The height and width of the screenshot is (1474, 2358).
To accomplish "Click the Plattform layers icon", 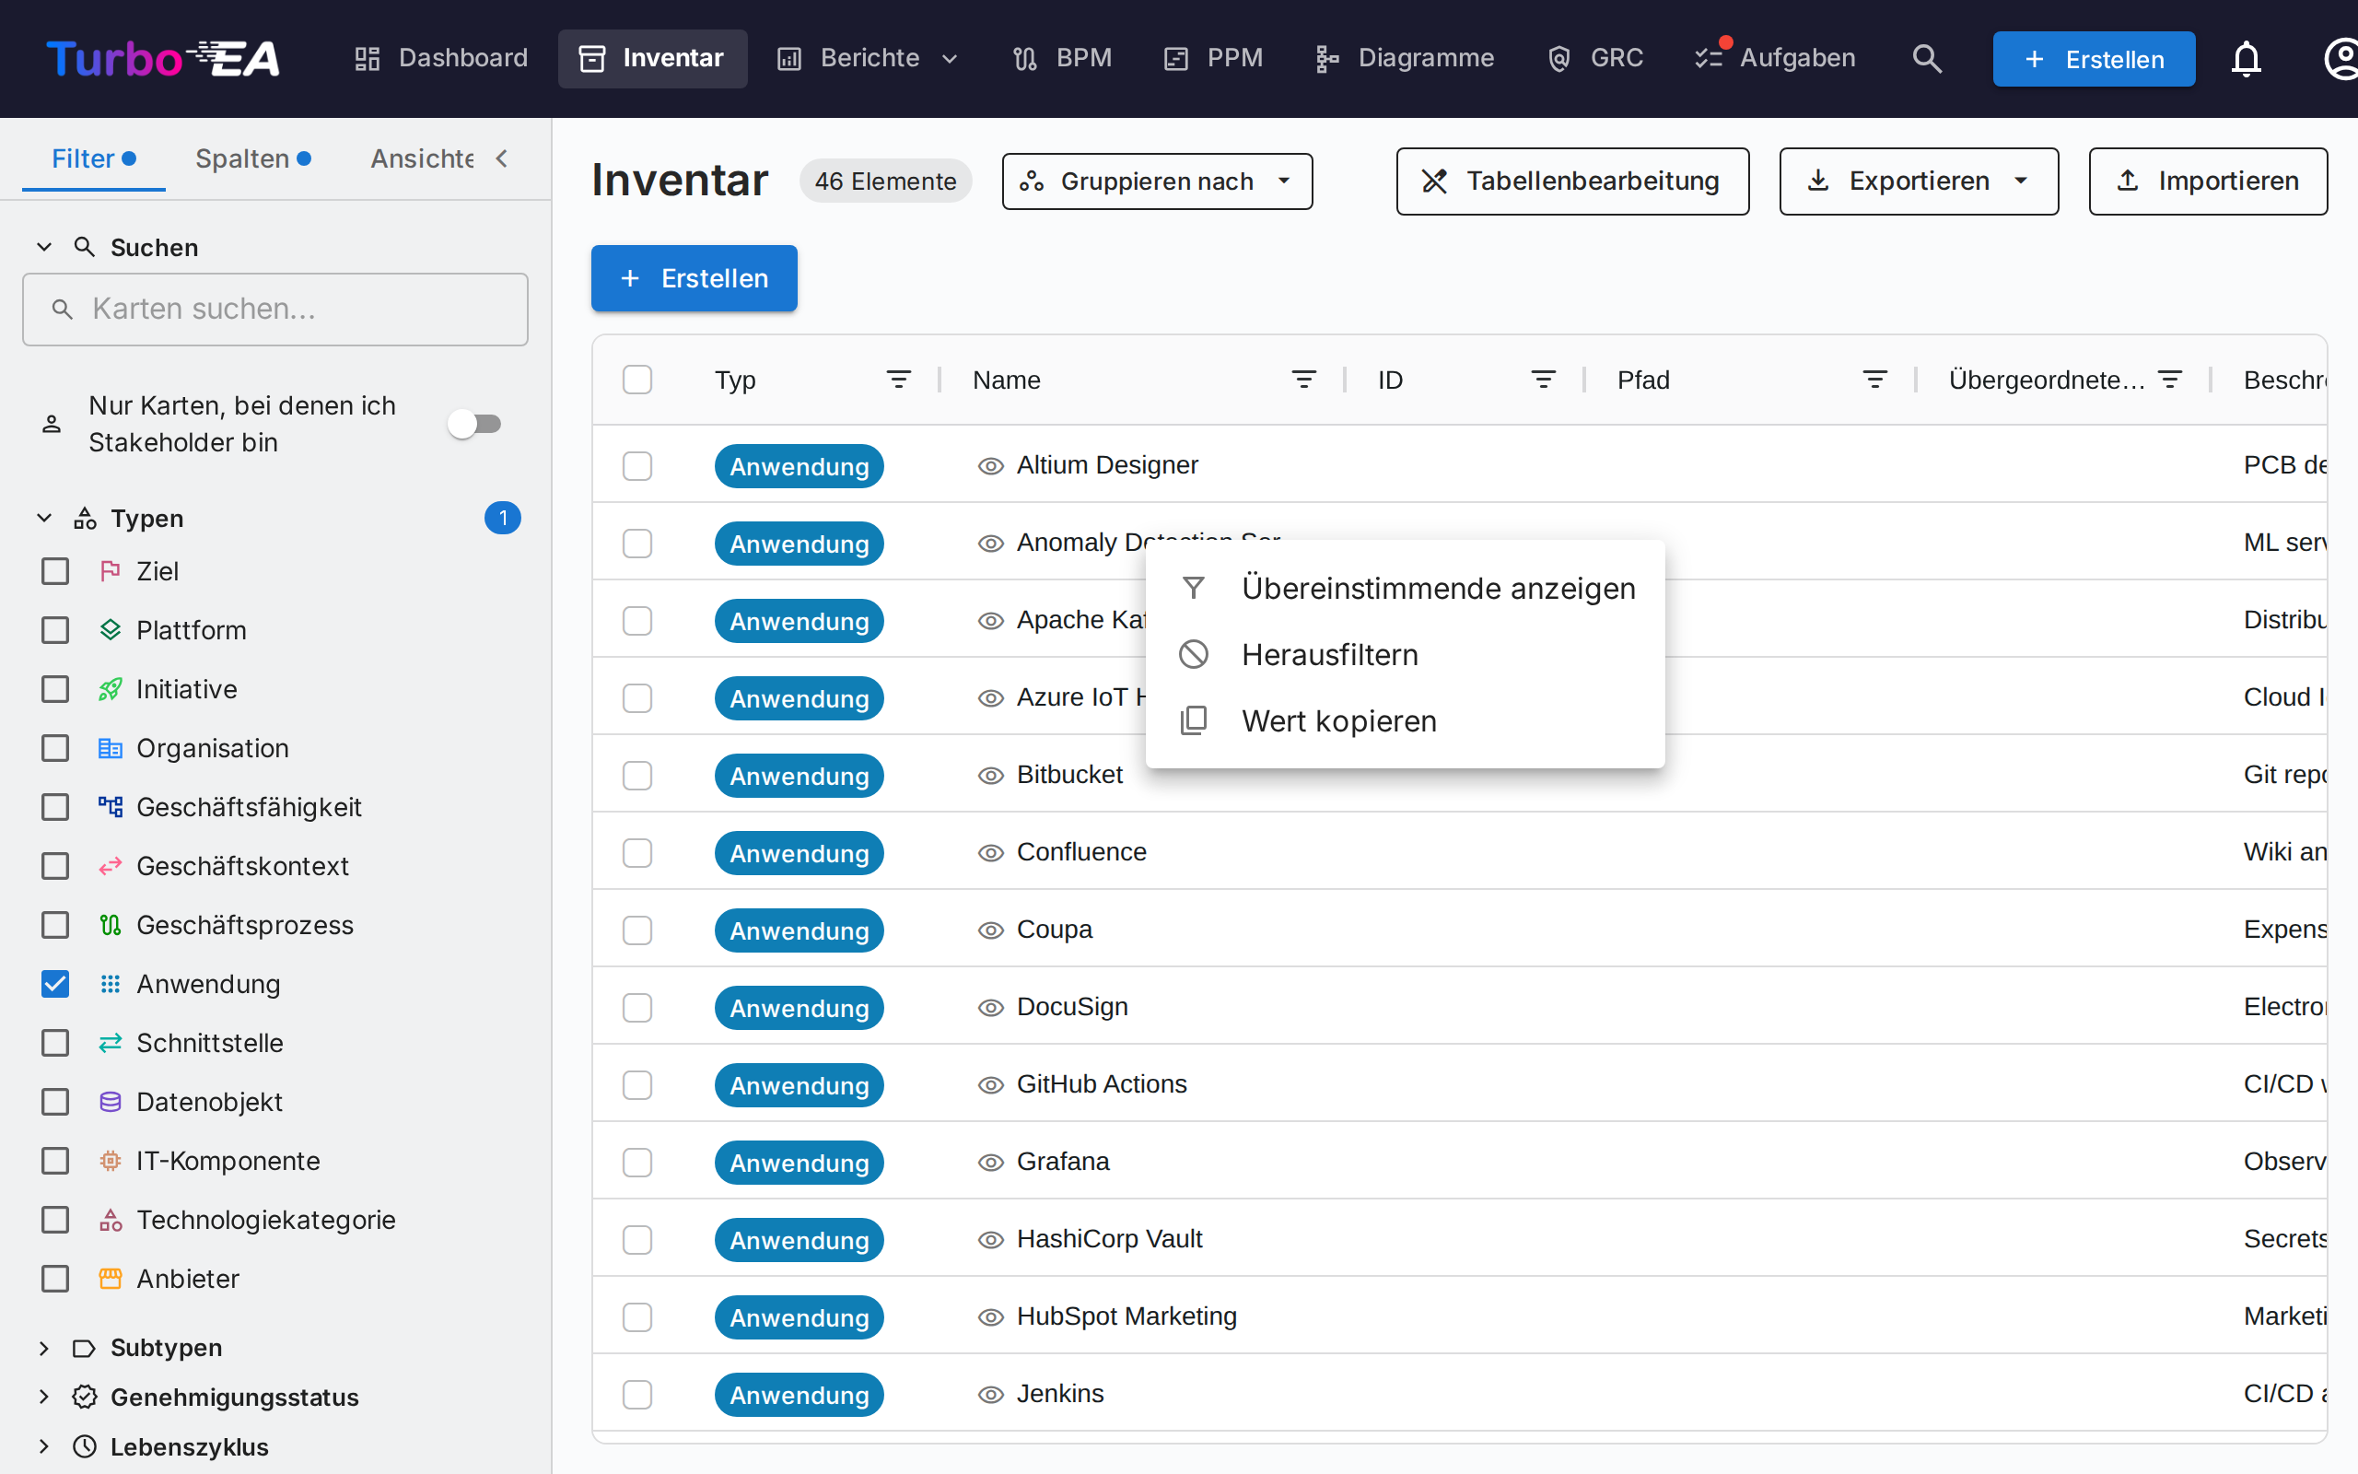I will coord(111,630).
